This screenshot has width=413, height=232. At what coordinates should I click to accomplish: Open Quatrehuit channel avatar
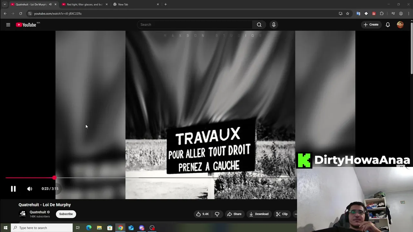click(x=23, y=214)
